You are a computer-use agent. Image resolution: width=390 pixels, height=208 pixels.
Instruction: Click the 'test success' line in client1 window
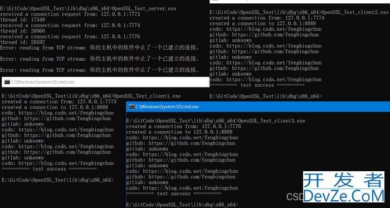pyautogui.click(x=49, y=169)
